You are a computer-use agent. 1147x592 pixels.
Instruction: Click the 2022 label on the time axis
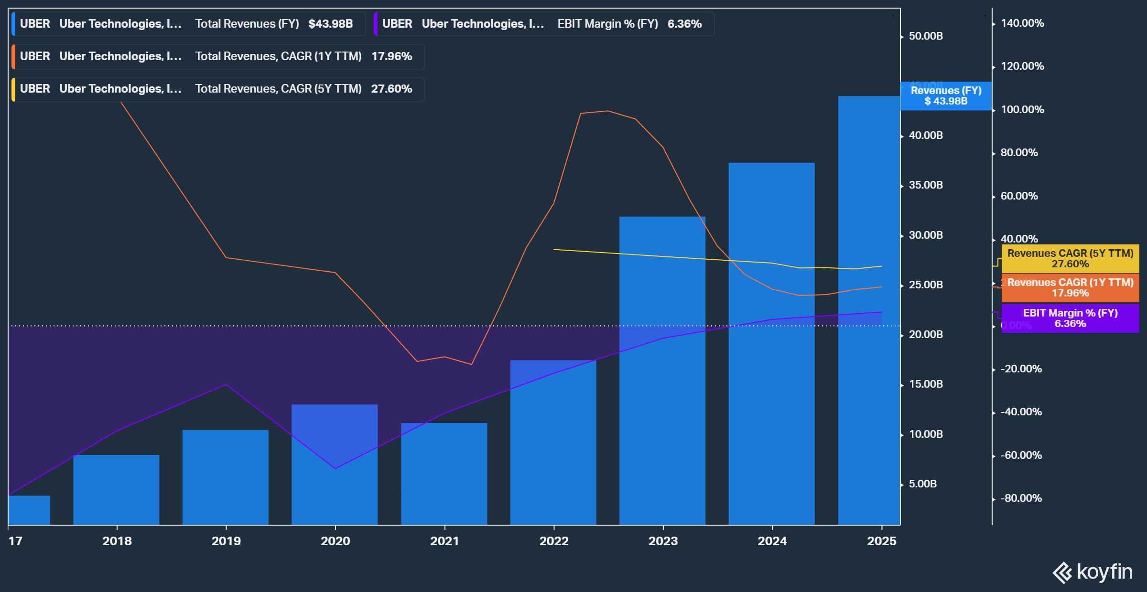click(x=554, y=541)
